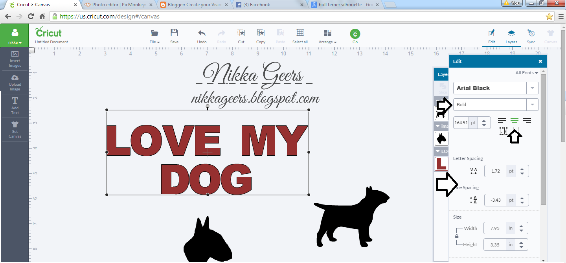This screenshot has width=566, height=263.
Task: Toggle the ungroup letters option
Action: pos(504,131)
